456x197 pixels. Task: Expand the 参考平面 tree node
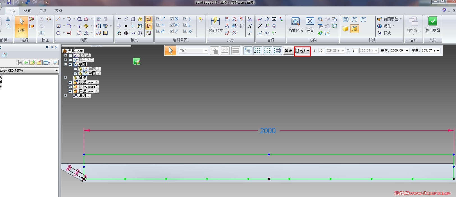click(x=65, y=60)
